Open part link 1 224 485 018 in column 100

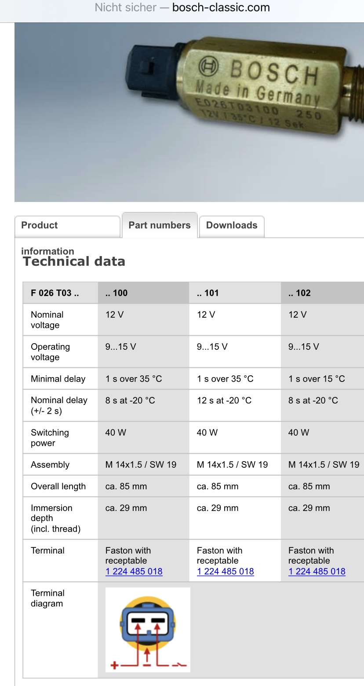(134, 571)
